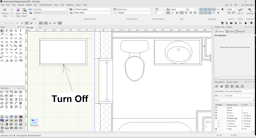This screenshot has height=138, width=256.
Task: Click the Previous View arrow icon
Action: [x=5, y=10]
